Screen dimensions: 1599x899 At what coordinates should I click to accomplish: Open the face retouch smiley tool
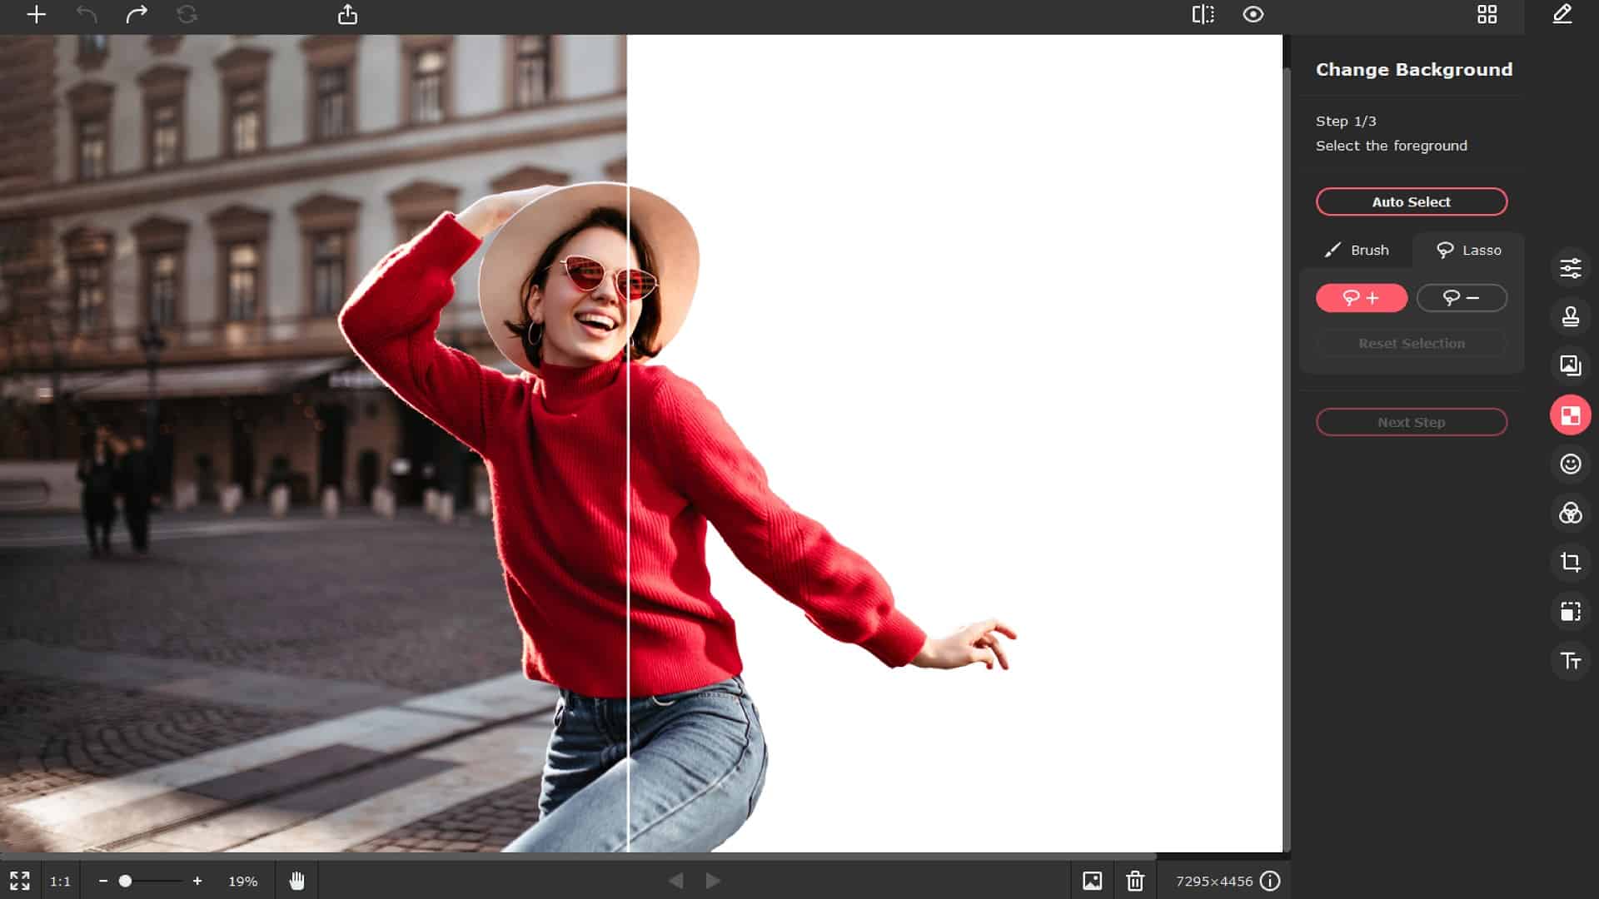[x=1570, y=464]
